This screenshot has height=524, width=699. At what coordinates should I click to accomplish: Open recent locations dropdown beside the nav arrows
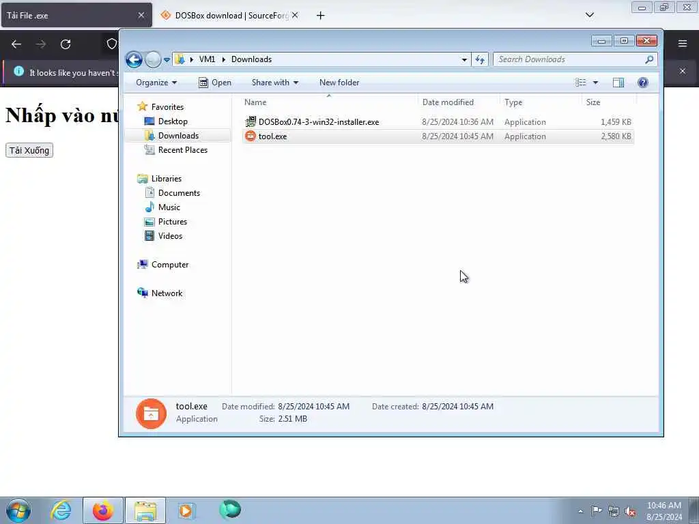167,60
